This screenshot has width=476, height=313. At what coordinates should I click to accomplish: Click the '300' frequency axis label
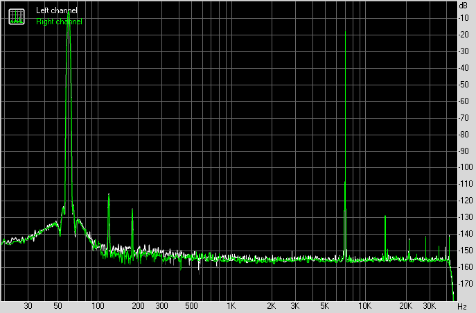(161, 306)
